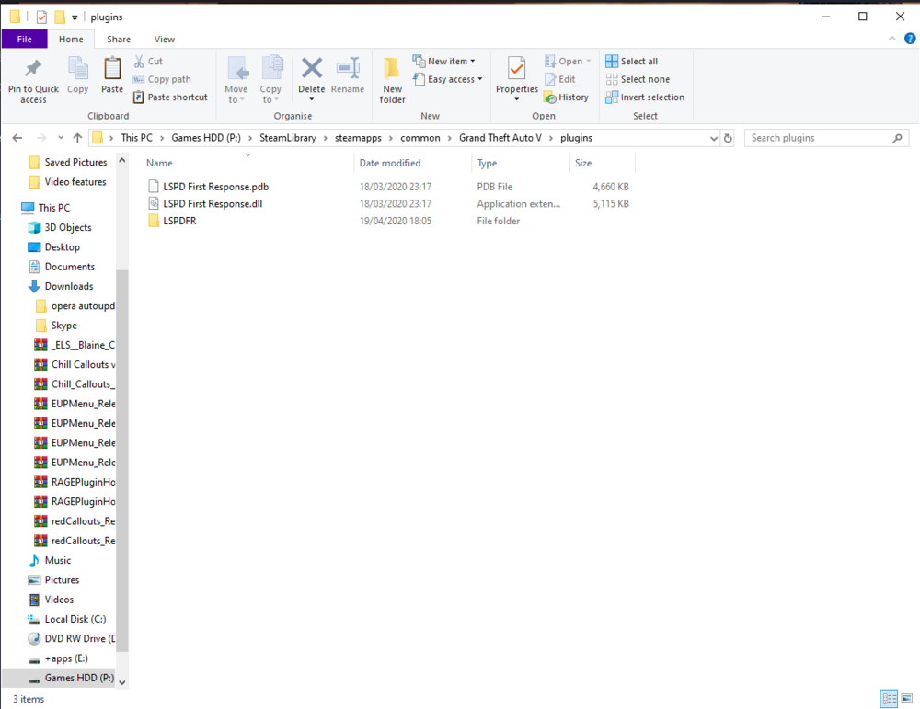
Task: Open Properties button dropdown arrow
Action: pos(517,99)
